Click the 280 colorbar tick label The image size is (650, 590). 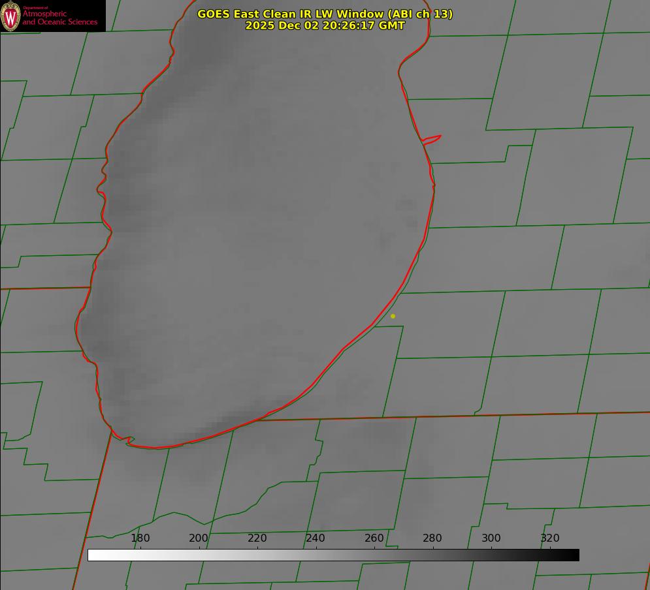[x=432, y=538]
